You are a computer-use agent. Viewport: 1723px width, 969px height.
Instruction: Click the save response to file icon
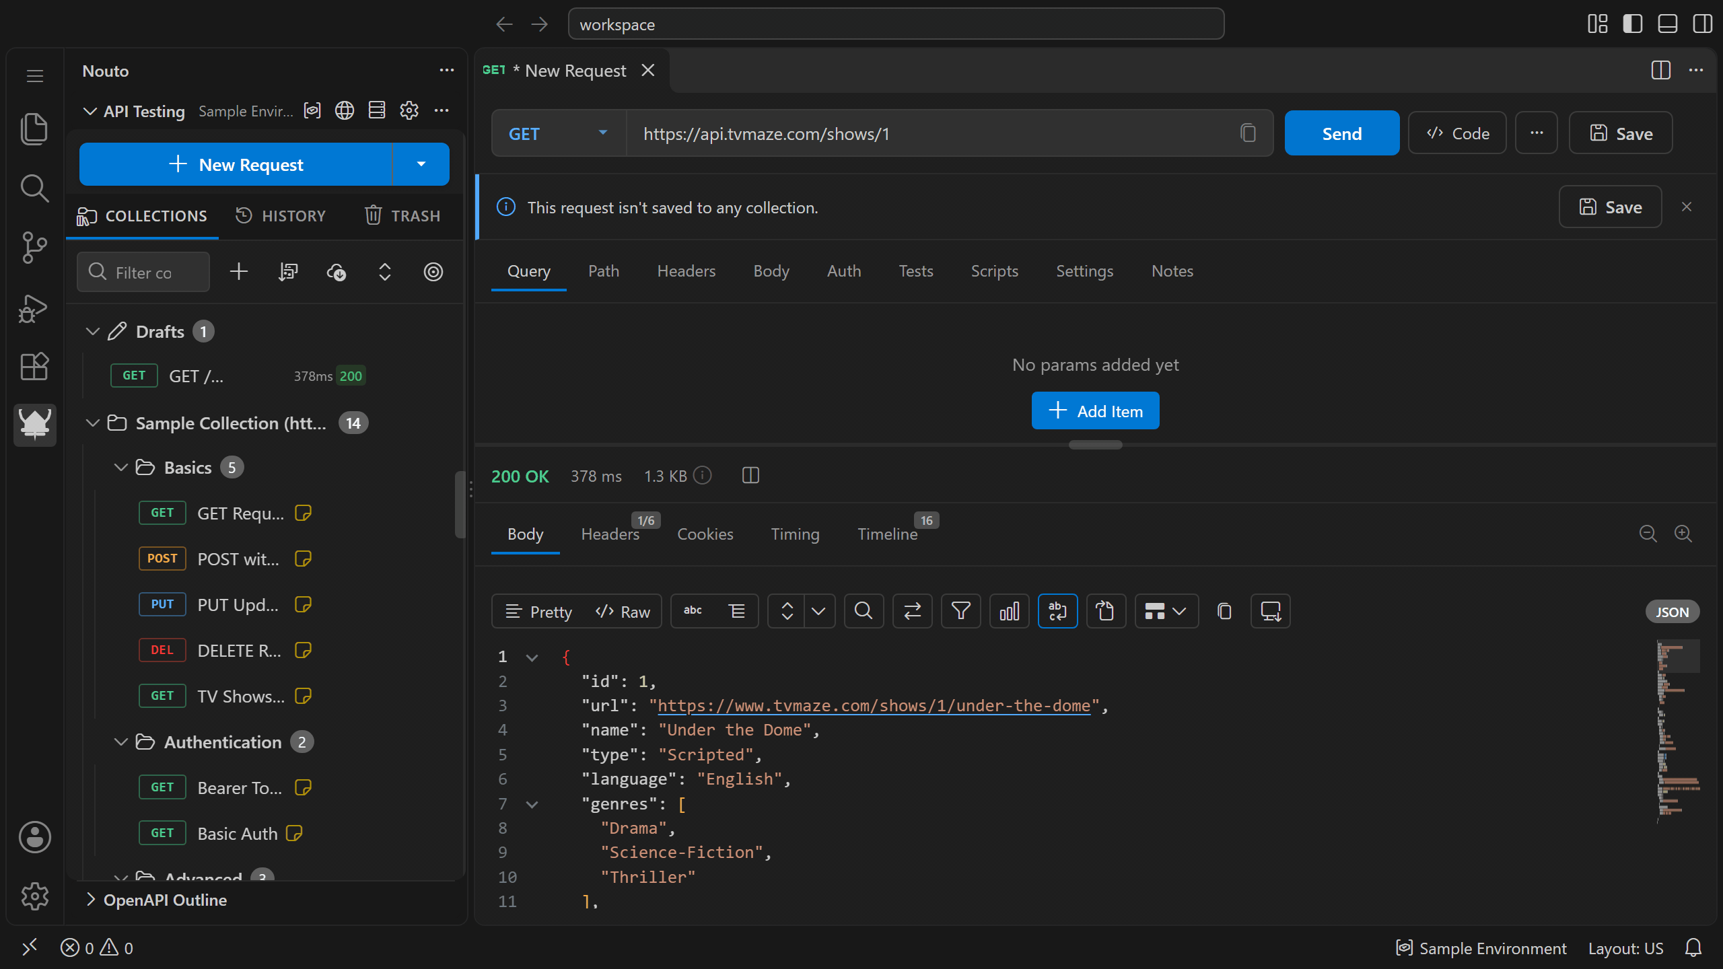1270,611
